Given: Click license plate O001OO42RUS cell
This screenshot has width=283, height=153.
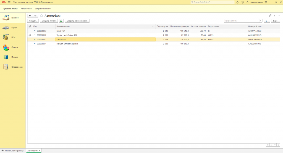Looking at the screenshot, I should click(263, 39).
